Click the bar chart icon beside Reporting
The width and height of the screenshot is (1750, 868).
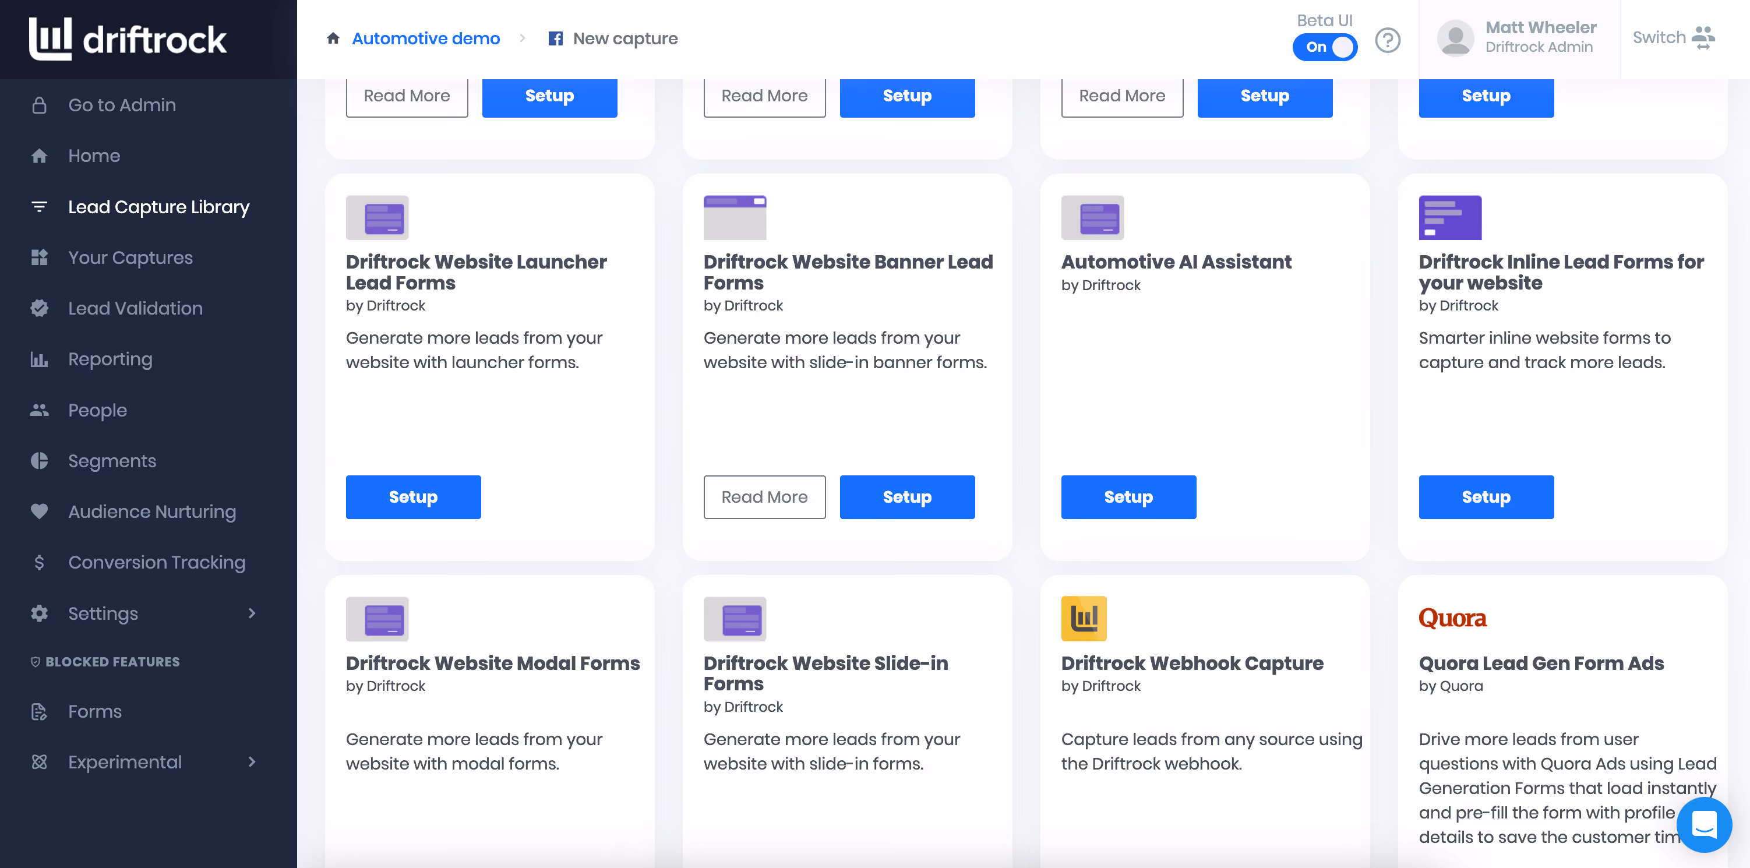coord(40,359)
